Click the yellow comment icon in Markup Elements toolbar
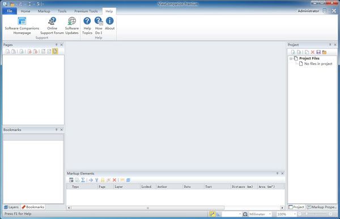The height and width of the screenshot is (219, 340). point(122,180)
